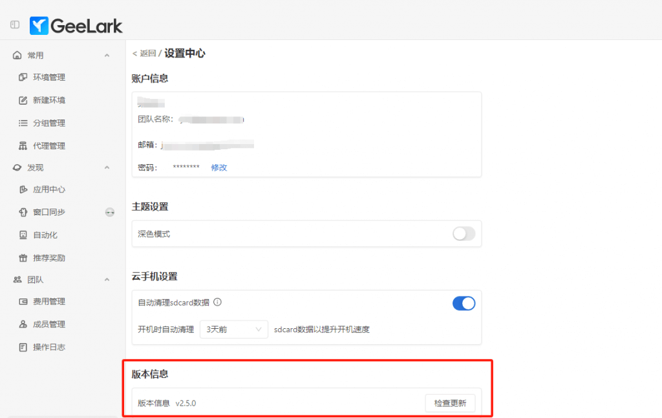Screen dimensions: 662x418
Task: Click the 推荐奖励 gift icon
Action: [23, 258]
